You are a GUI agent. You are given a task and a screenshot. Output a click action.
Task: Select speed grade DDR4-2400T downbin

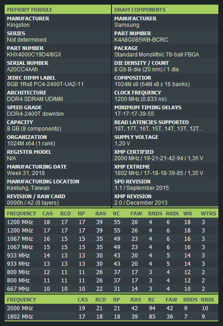pos(35,114)
